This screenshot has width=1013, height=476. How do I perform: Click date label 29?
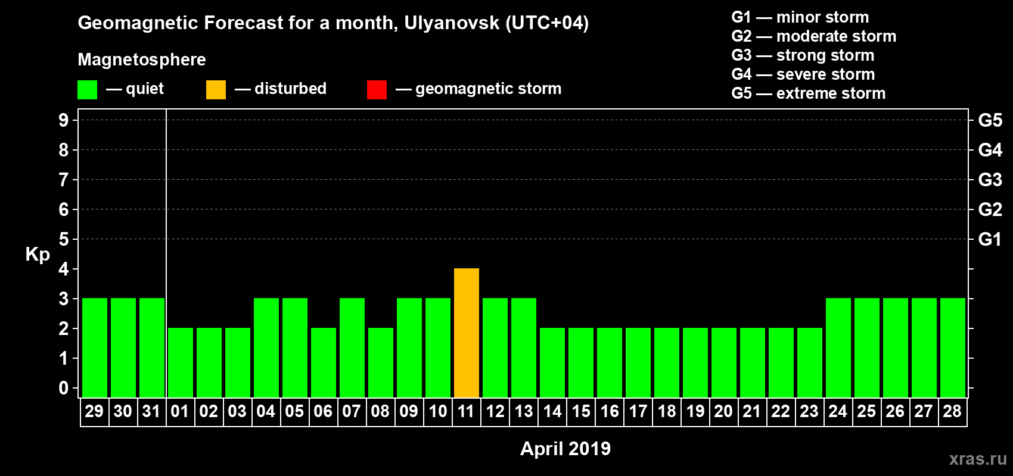tap(94, 411)
